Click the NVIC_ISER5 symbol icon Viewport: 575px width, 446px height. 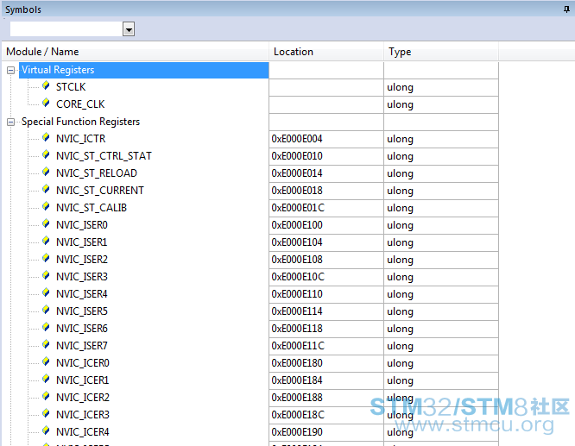coord(46,310)
